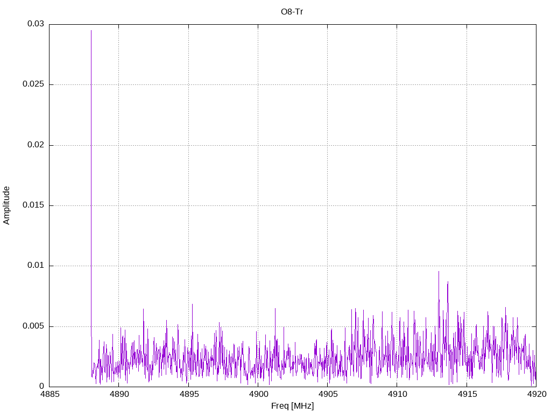Click the Amplitude y-axis label
551x413 pixels.
click(6, 205)
